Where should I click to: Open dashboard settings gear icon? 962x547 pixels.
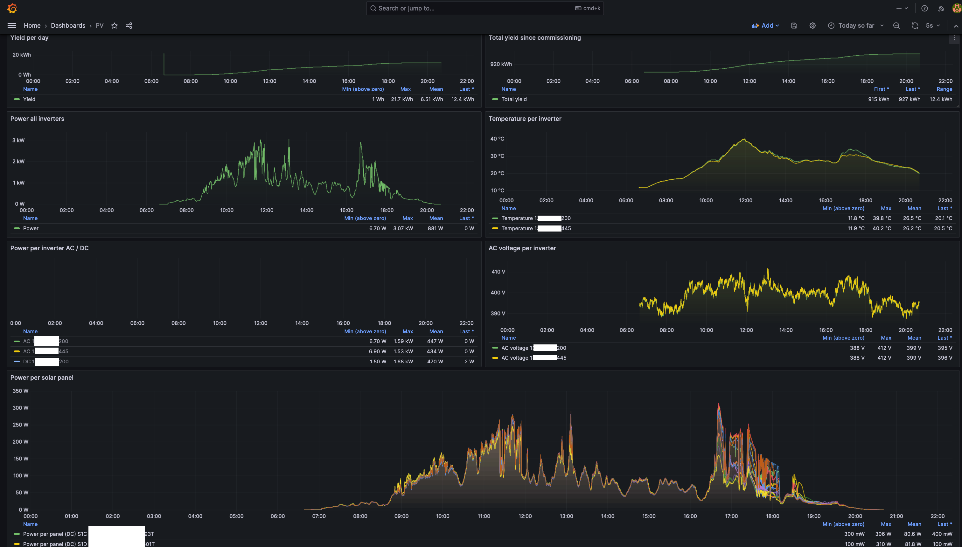click(812, 25)
